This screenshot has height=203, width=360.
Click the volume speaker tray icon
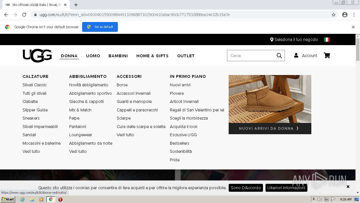tap(319, 199)
